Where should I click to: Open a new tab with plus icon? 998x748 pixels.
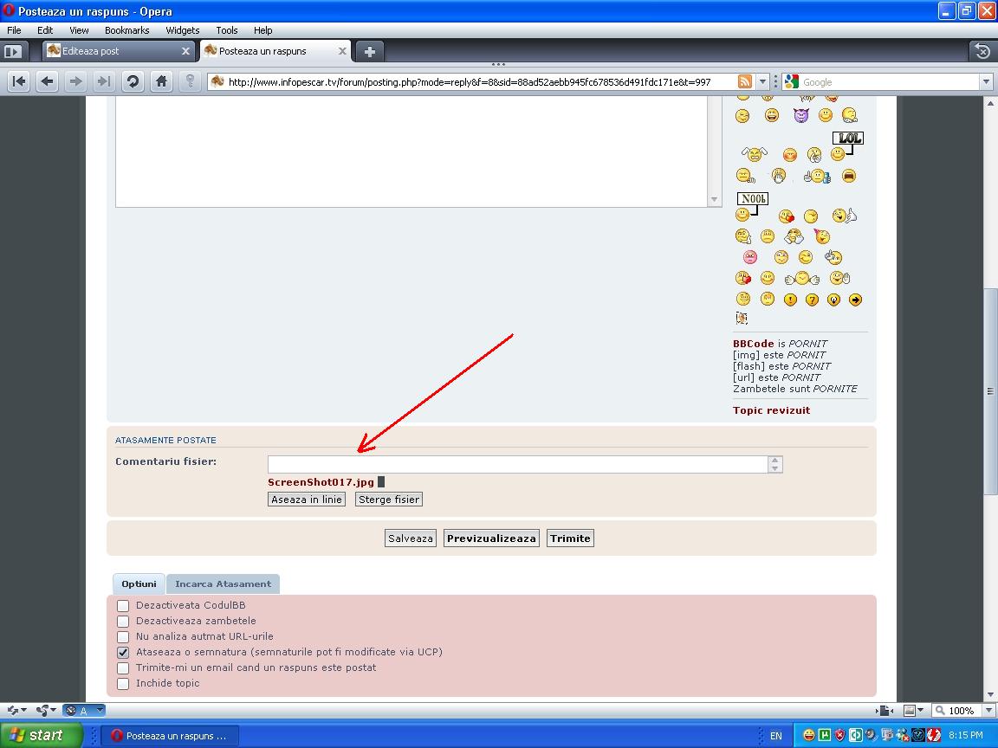coord(369,51)
